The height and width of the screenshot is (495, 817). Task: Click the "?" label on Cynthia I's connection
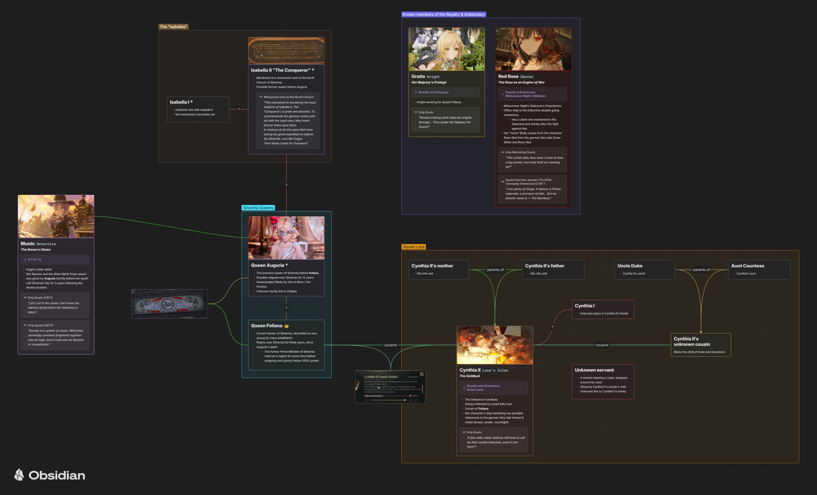click(552, 327)
